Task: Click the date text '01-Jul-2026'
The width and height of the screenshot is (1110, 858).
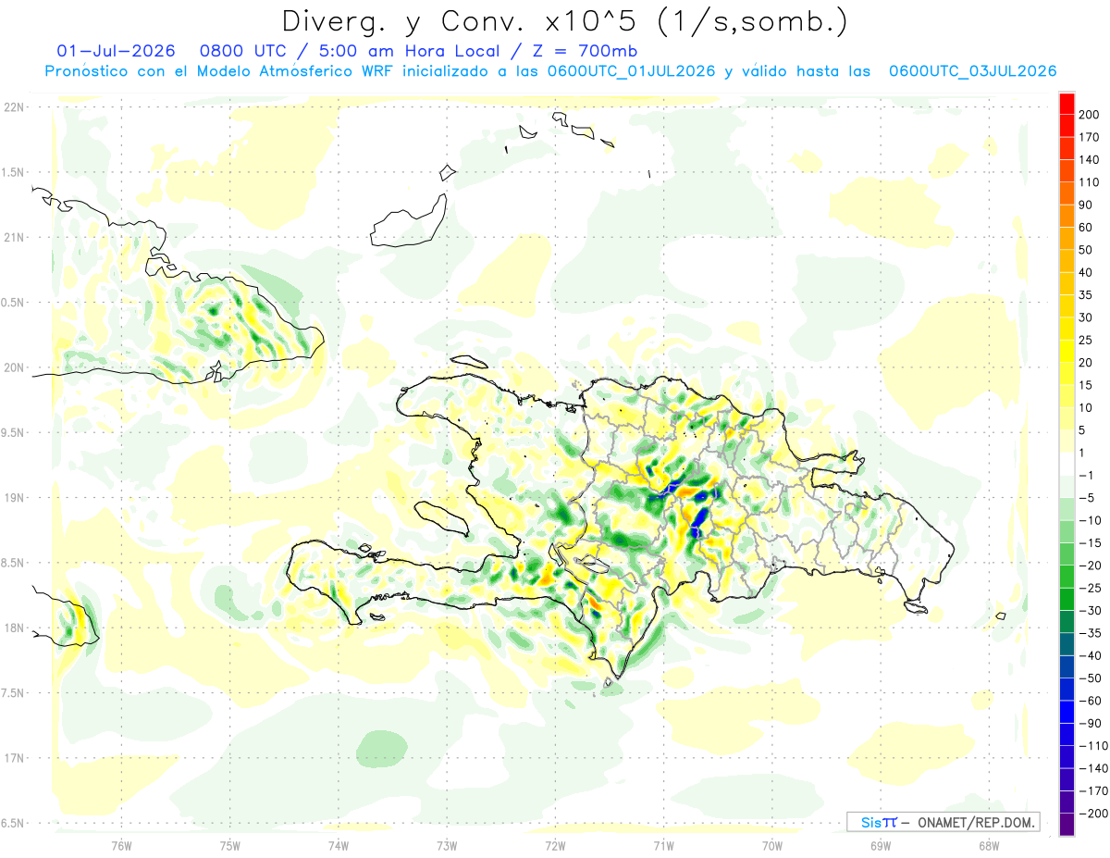Action: 116,51
